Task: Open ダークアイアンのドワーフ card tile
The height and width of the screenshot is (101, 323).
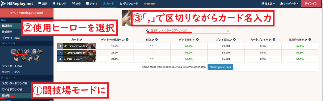Action: coord(77,46)
